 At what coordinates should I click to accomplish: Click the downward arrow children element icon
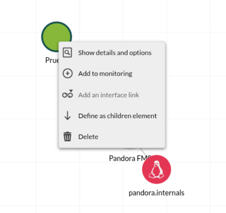(x=68, y=116)
